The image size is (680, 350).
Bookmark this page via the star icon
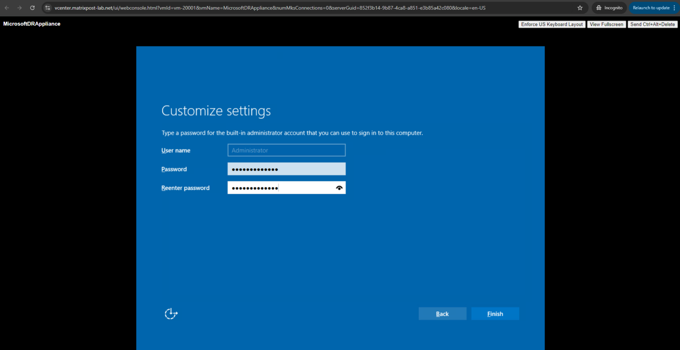[580, 8]
